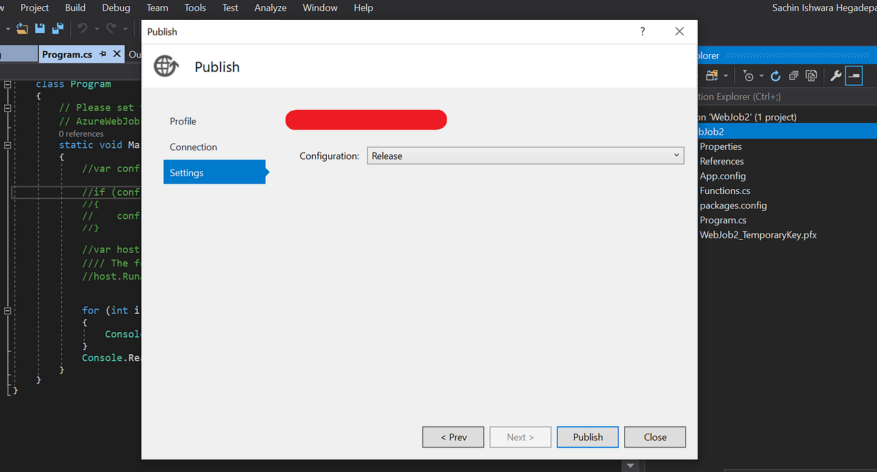The height and width of the screenshot is (472, 877).
Task: Click the Search Solution Explorer field
Action: (x=787, y=97)
